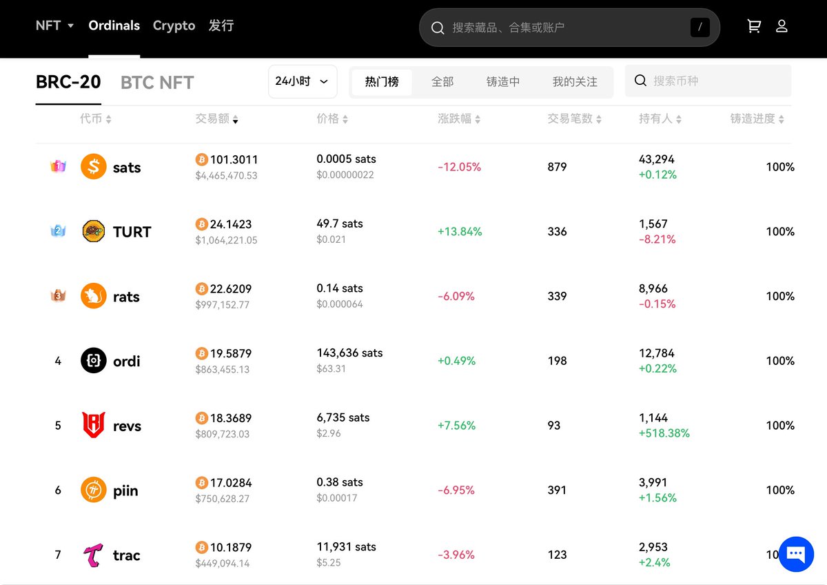Focus the top collection search field
827x585 pixels.
pyautogui.click(x=569, y=28)
